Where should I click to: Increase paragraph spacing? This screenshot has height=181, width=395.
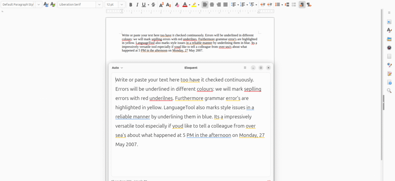coord(287,4)
